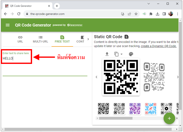Screen dimensions: 183x132
Task: Click the install app icon in address bar
Action: click(123, 14)
